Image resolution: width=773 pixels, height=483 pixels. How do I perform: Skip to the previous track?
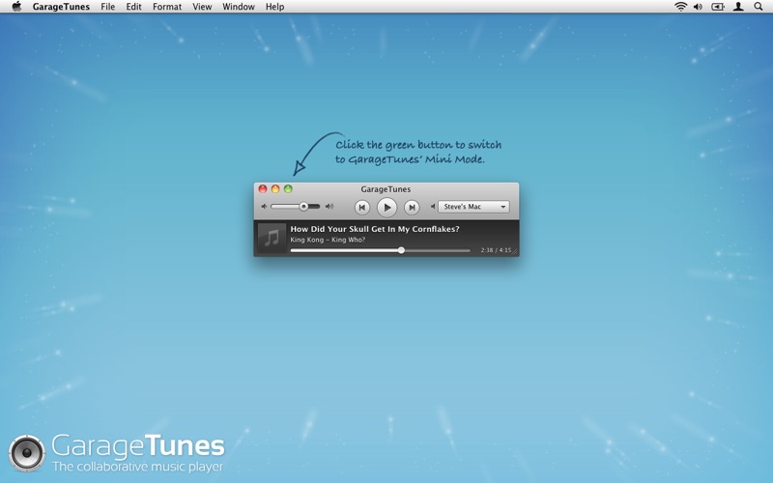361,208
